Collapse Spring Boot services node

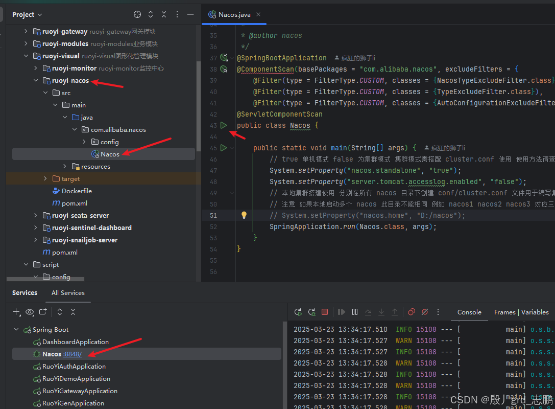tap(16, 330)
